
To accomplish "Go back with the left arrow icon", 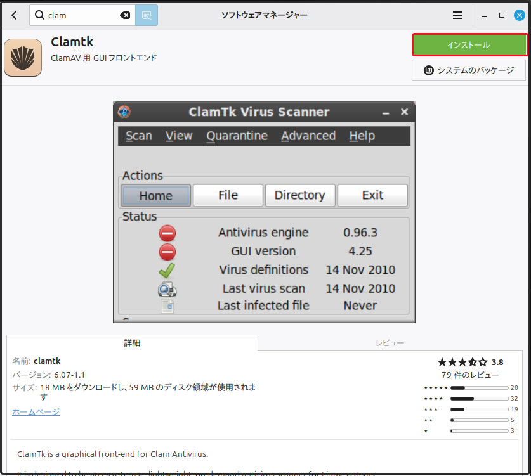I will 14,15.
